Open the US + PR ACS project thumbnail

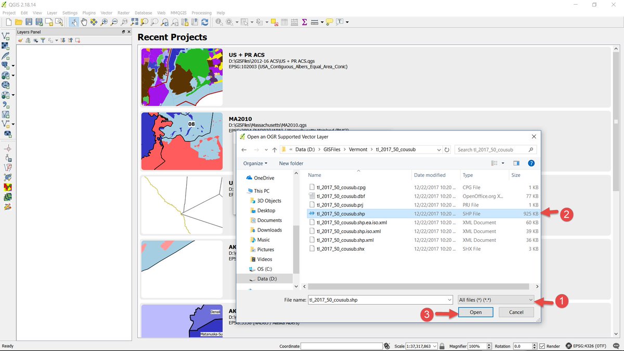(182, 79)
